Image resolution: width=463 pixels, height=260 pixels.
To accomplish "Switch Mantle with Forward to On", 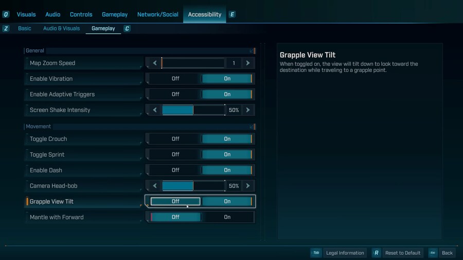I will (227, 217).
